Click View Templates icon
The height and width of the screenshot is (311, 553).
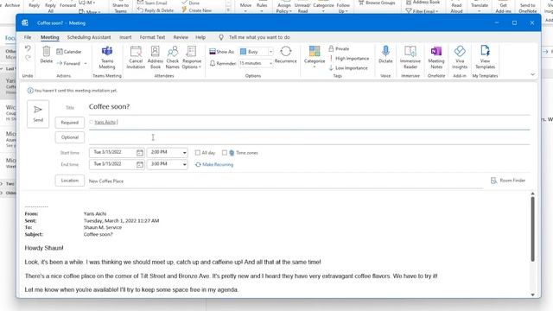point(485,58)
